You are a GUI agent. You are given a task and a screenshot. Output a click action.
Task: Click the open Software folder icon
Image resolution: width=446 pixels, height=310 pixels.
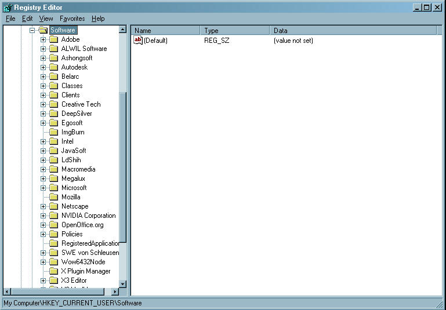click(43, 30)
